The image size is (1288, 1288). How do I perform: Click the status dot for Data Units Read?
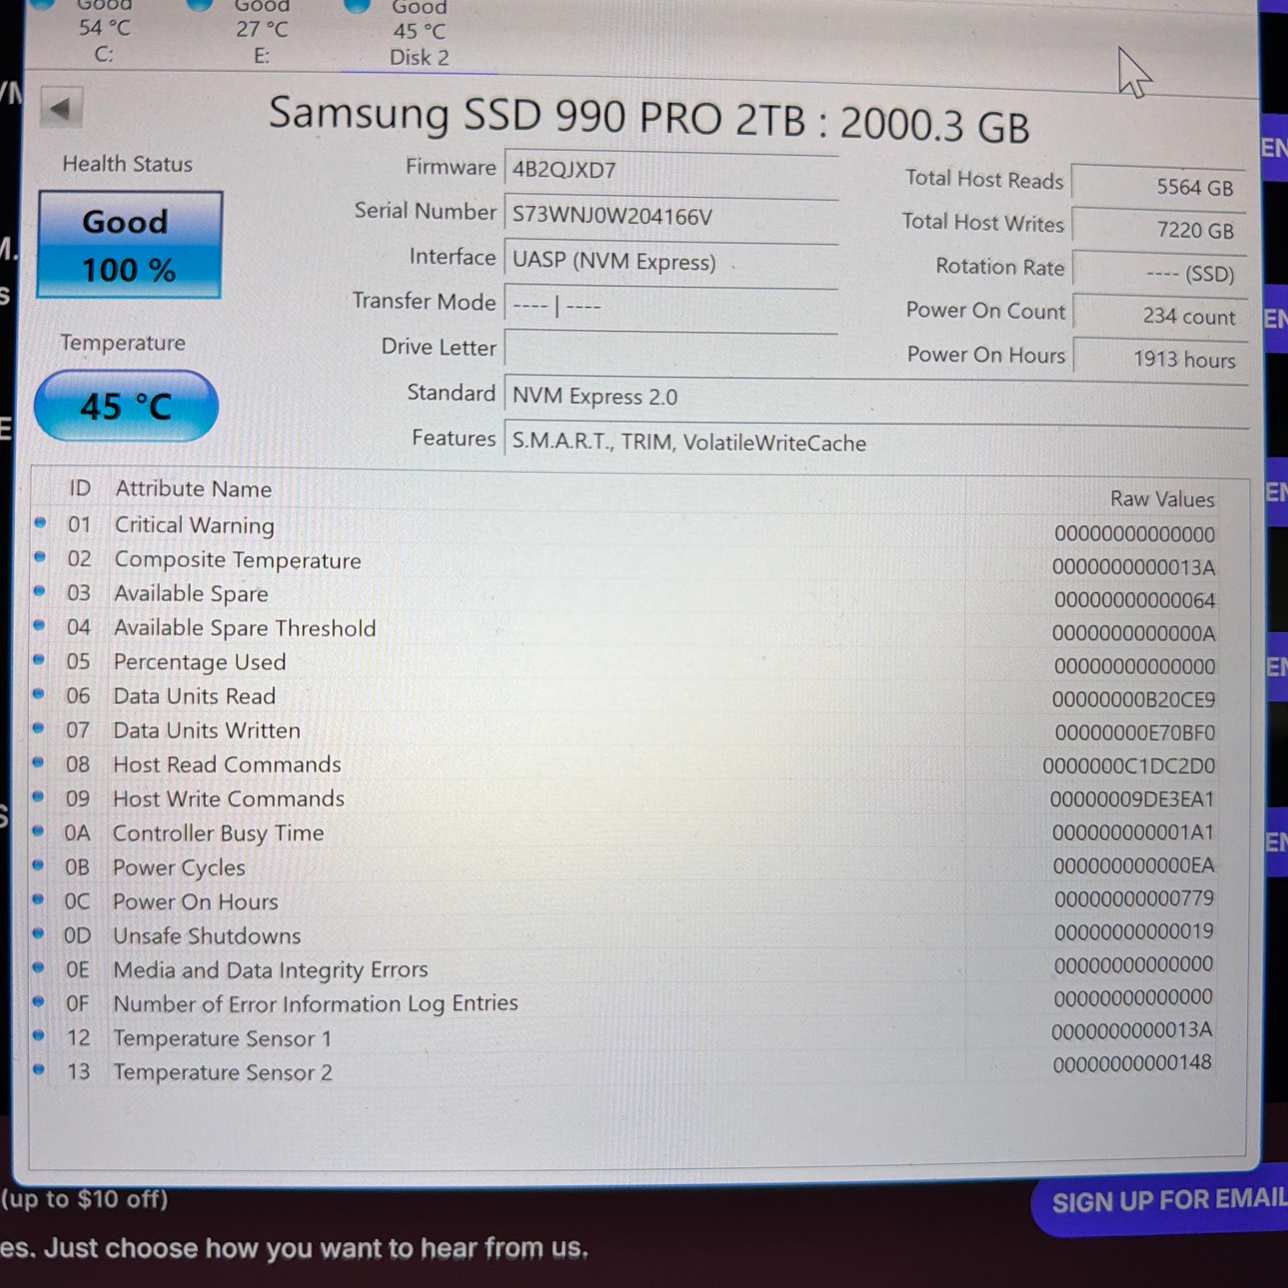pyautogui.click(x=38, y=694)
